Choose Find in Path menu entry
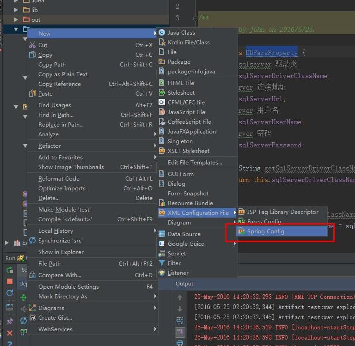The width and height of the screenshot is (355, 346). tap(92, 115)
